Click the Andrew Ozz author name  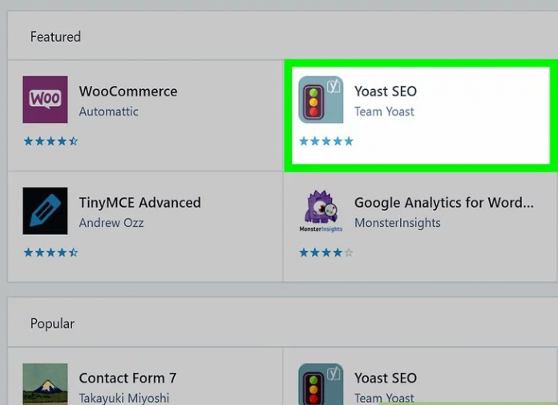click(x=111, y=223)
